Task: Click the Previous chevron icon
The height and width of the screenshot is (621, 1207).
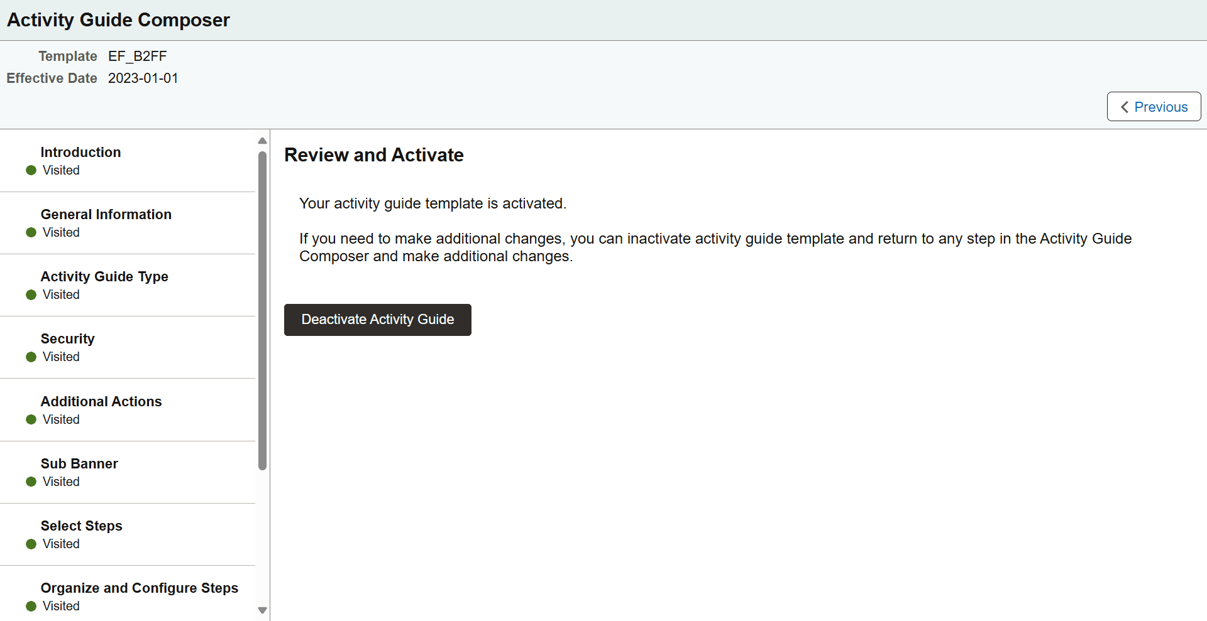Action: point(1125,107)
